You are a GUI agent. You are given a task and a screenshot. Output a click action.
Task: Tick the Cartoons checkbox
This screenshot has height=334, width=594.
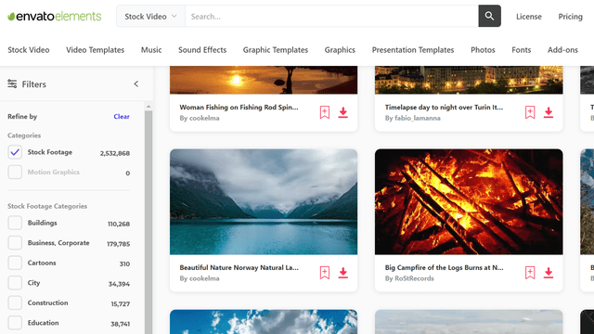pyautogui.click(x=15, y=263)
